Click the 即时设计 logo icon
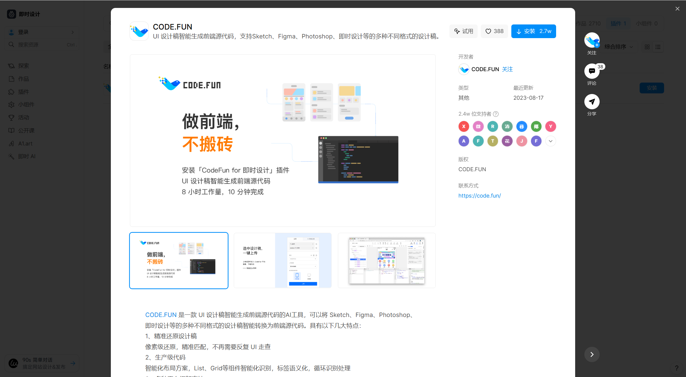Viewport: 686px width, 377px height. [x=12, y=14]
